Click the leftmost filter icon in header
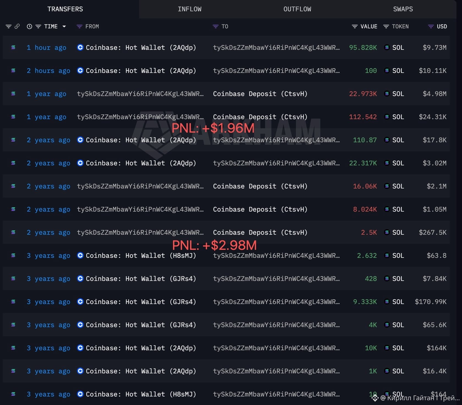The width and height of the screenshot is (462, 405). click(x=9, y=26)
